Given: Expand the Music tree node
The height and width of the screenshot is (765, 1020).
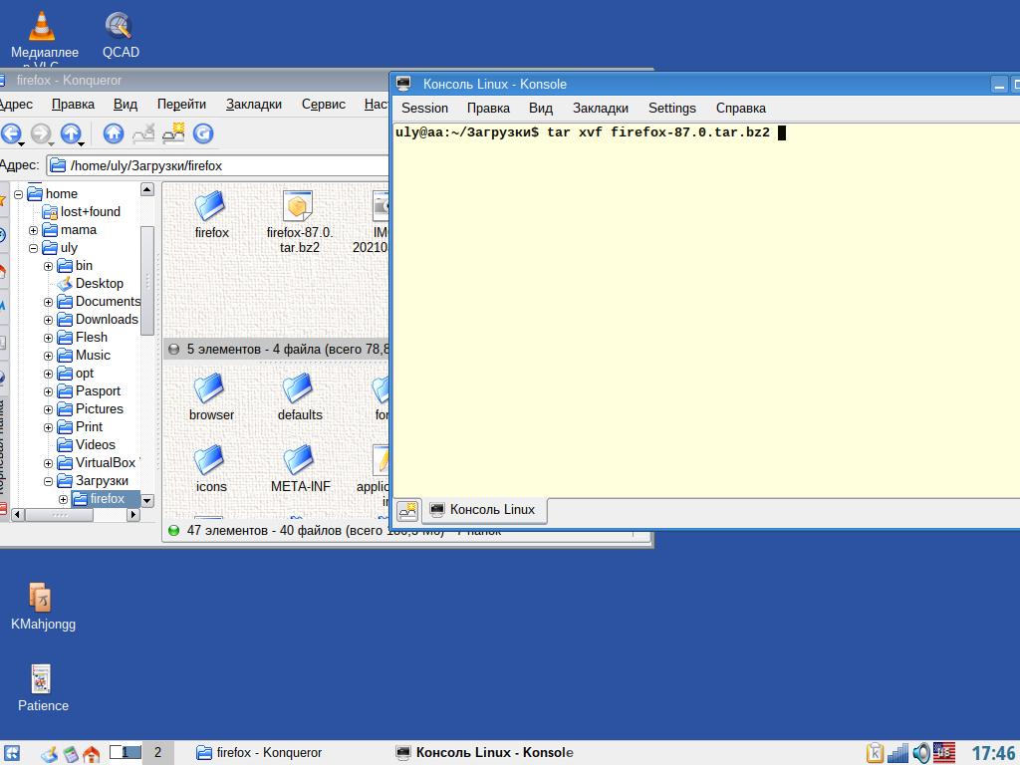Looking at the screenshot, I should pos(48,356).
